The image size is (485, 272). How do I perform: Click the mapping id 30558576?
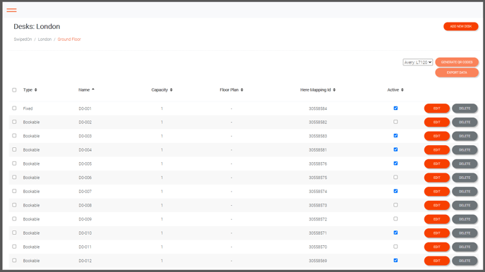[318, 163]
